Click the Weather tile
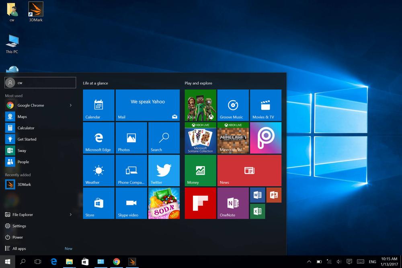The image size is (402, 268). 98,171
